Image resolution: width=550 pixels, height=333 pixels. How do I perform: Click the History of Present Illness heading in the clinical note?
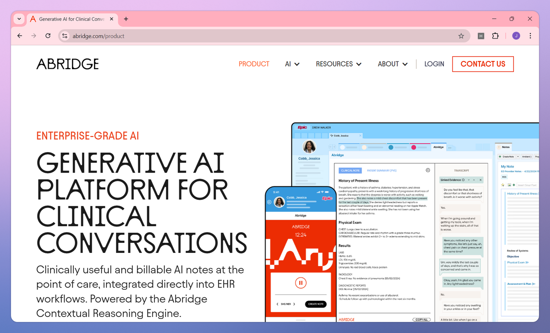359,181
